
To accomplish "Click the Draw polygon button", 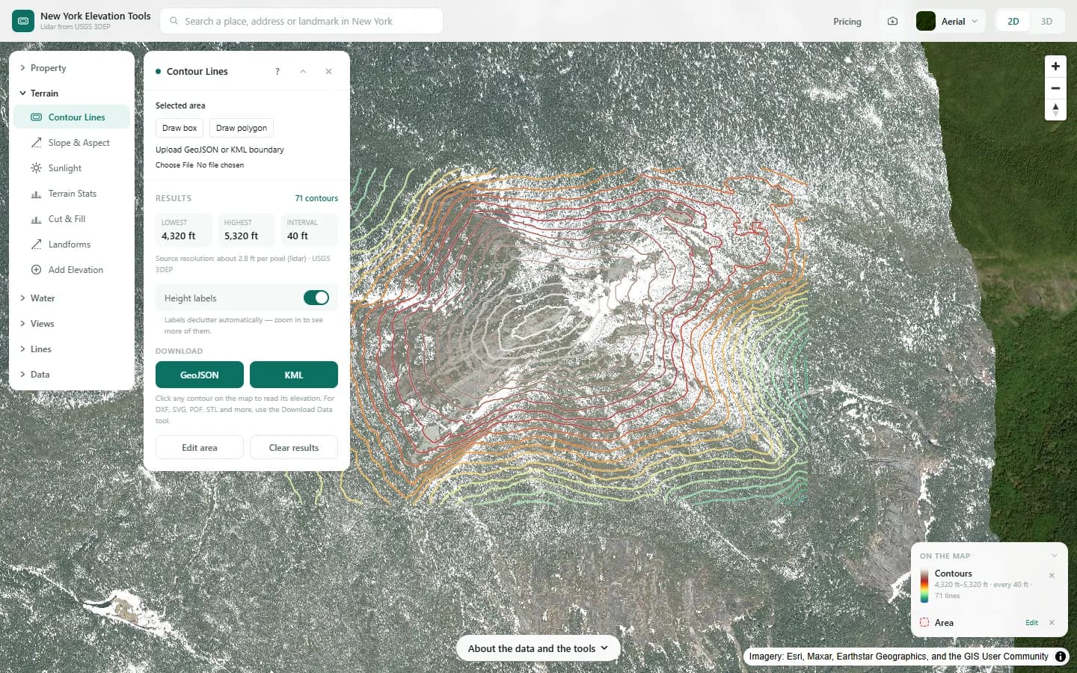I will [242, 128].
